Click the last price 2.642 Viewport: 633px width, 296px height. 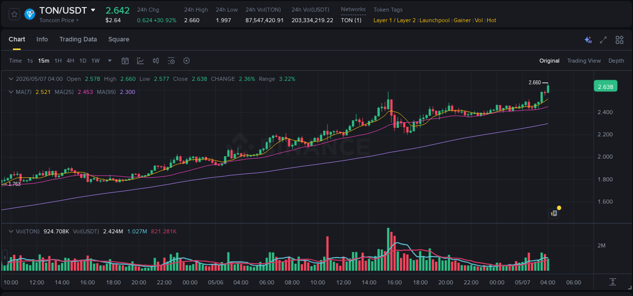coord(117,10)
